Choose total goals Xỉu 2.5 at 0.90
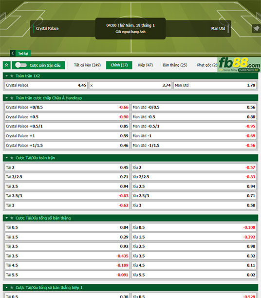The width and height of the screenshot is (261, 298). click(x=194, y=246)
